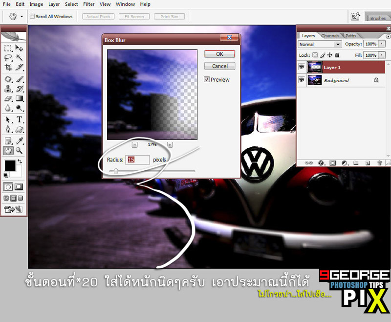
Task: Select the History Brush tool
Action: 19,89
